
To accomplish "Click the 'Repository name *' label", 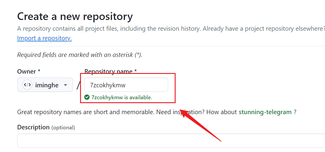I will [x=111, y=72].
